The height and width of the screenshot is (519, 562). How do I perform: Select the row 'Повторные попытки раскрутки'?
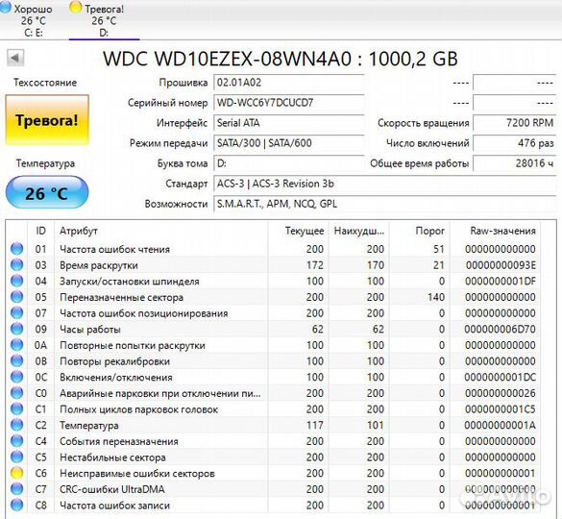pyautogui.click(x=274, y=345)
